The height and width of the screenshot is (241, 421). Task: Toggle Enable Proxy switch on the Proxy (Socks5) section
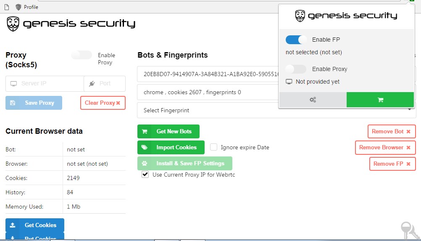click(82, 55)
